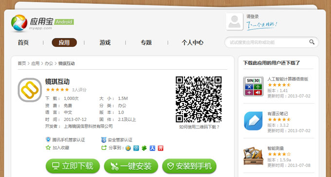Open the 如何使用二维码下载 link

click(199, 127)
